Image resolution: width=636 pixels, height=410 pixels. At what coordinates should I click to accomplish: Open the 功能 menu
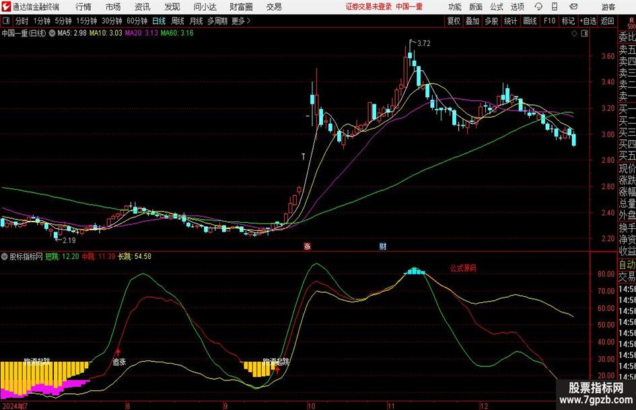point(455,7)
